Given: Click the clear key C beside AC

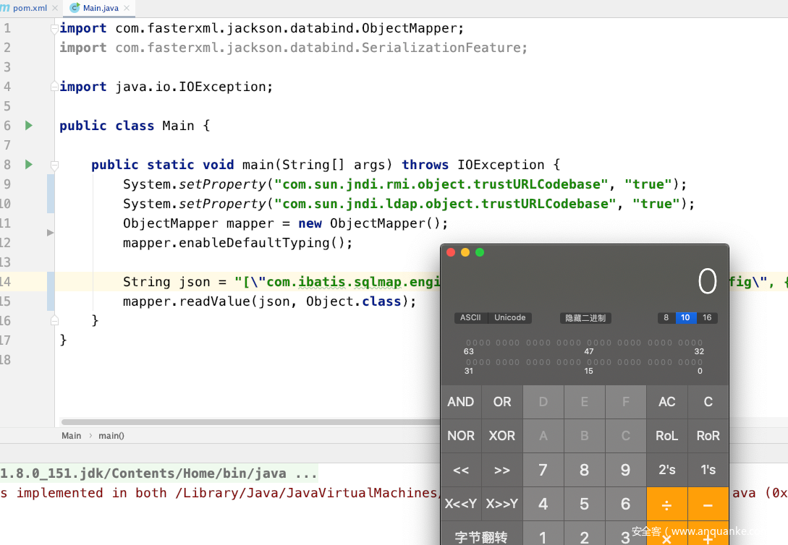Looking at the screenshot, I should 708,402.
